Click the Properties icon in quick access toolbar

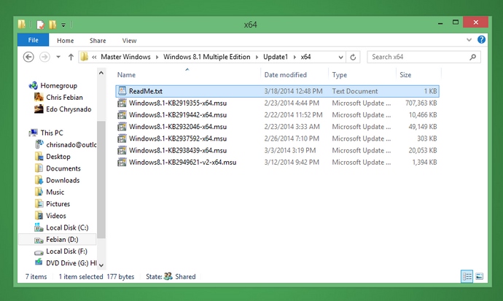click(40, 25)
